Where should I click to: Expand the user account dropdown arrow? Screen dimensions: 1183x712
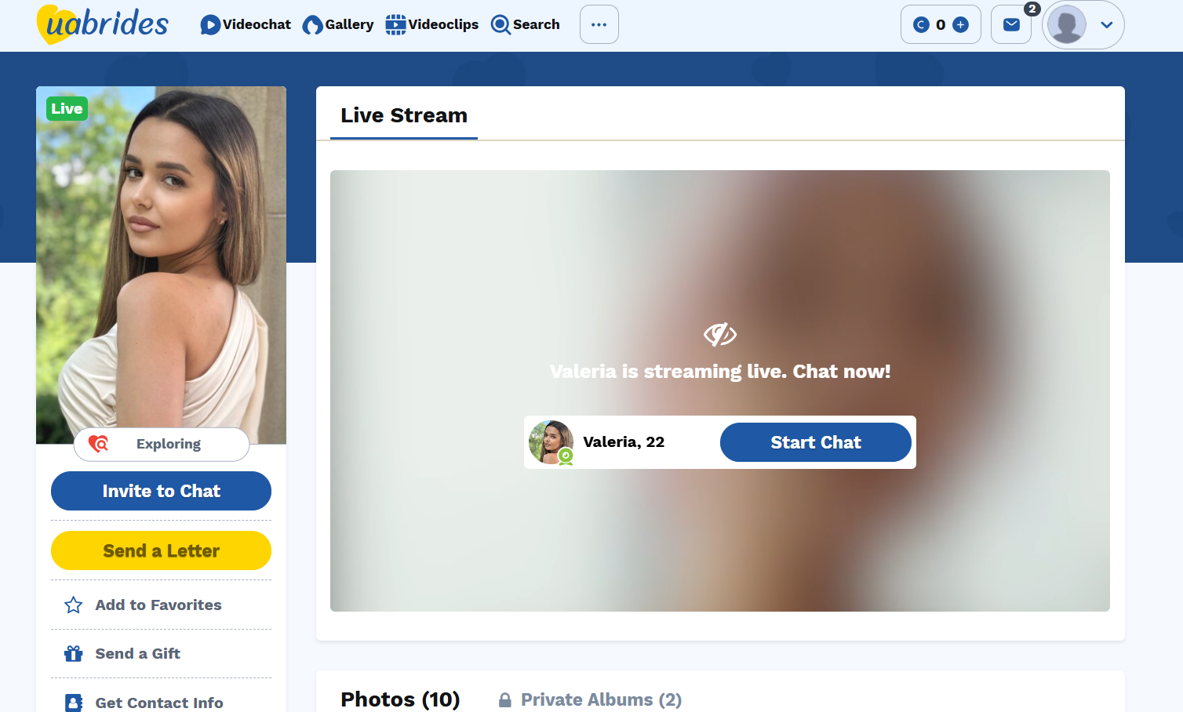pos(1106,25)
